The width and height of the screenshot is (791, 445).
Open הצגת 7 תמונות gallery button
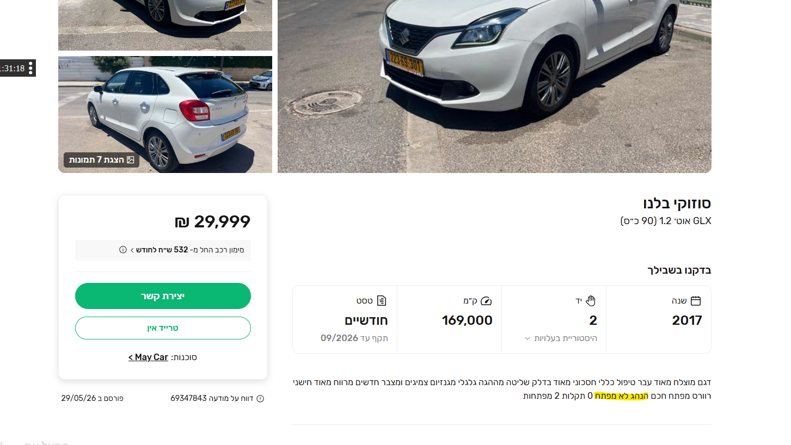102,160
